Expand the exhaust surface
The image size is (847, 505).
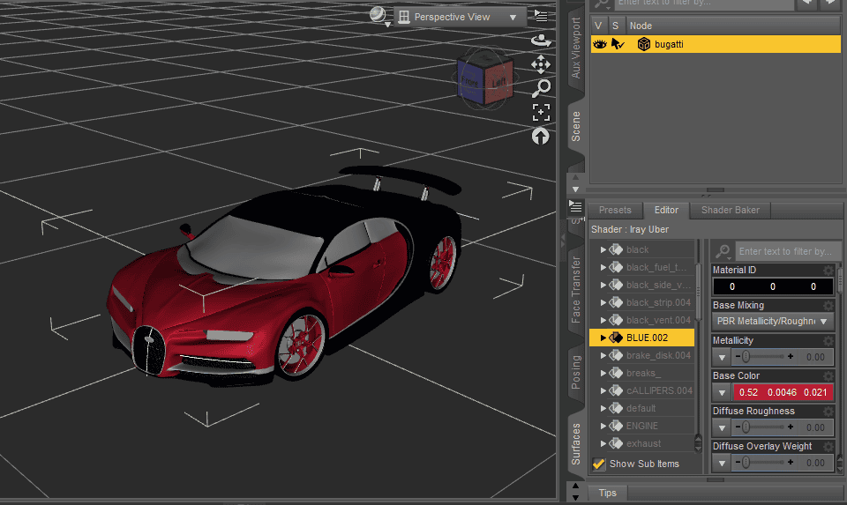point(603,443)
